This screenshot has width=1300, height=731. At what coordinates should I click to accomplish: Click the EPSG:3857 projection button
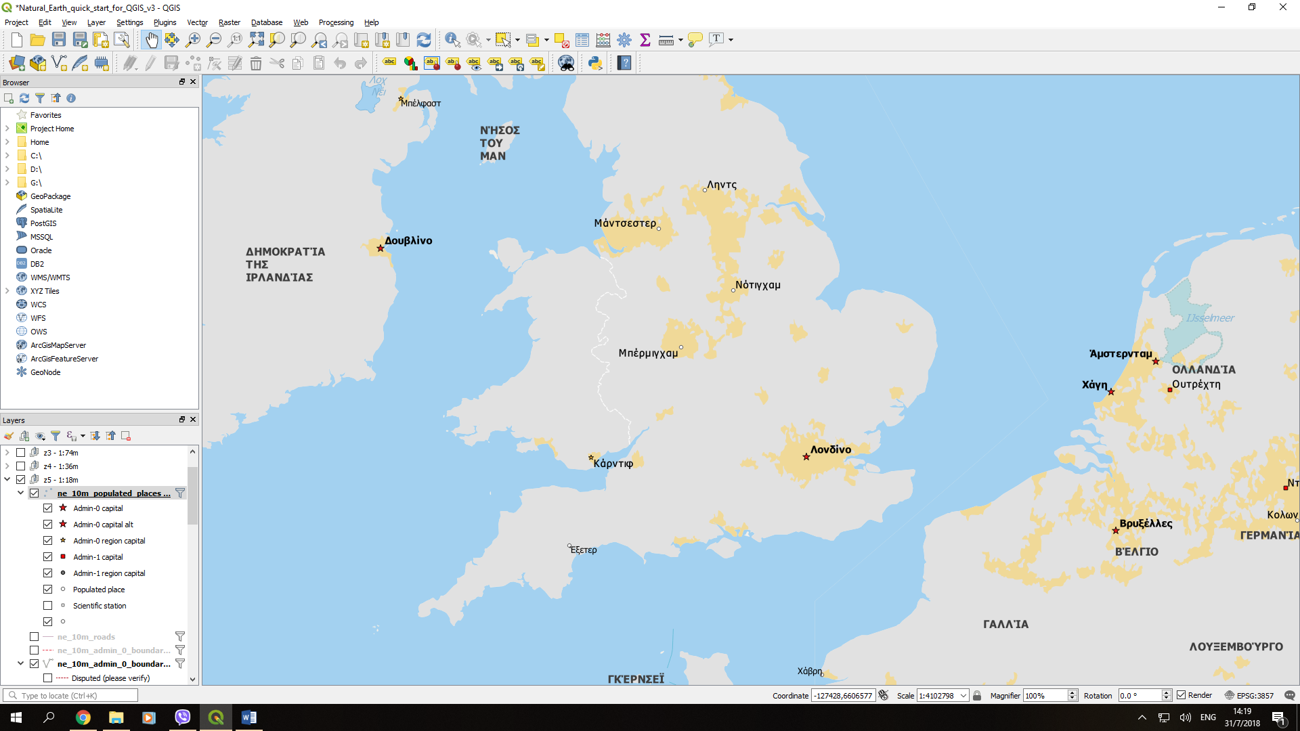point(1250,695)
